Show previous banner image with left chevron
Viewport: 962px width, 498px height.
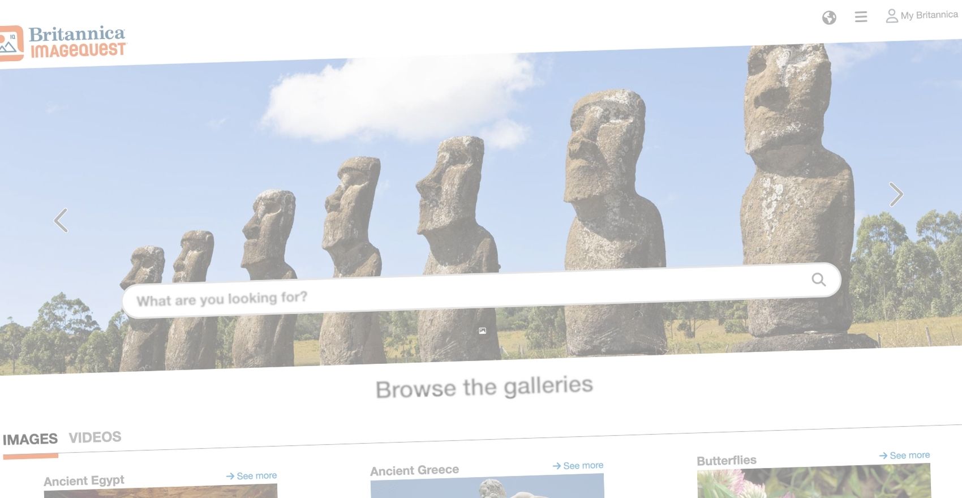tap(61, 220)
